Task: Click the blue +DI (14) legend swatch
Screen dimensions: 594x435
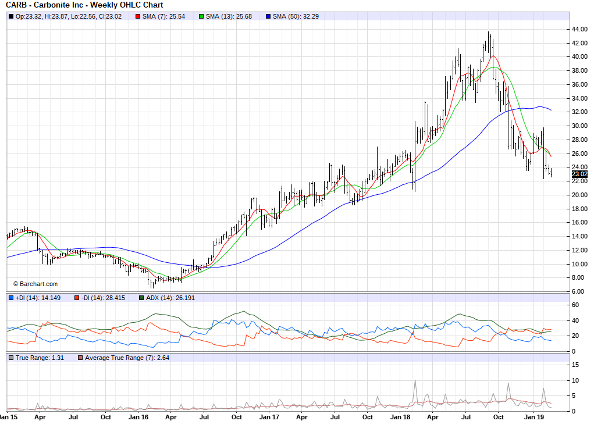Action: point(11,298)
